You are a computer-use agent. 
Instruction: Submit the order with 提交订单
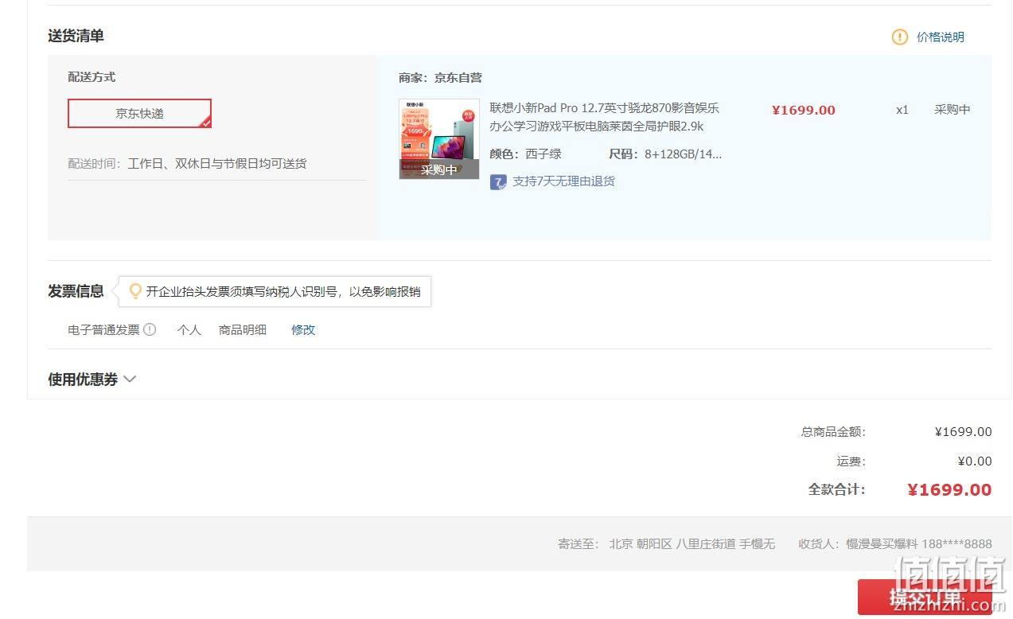click(x=925, y=597)
